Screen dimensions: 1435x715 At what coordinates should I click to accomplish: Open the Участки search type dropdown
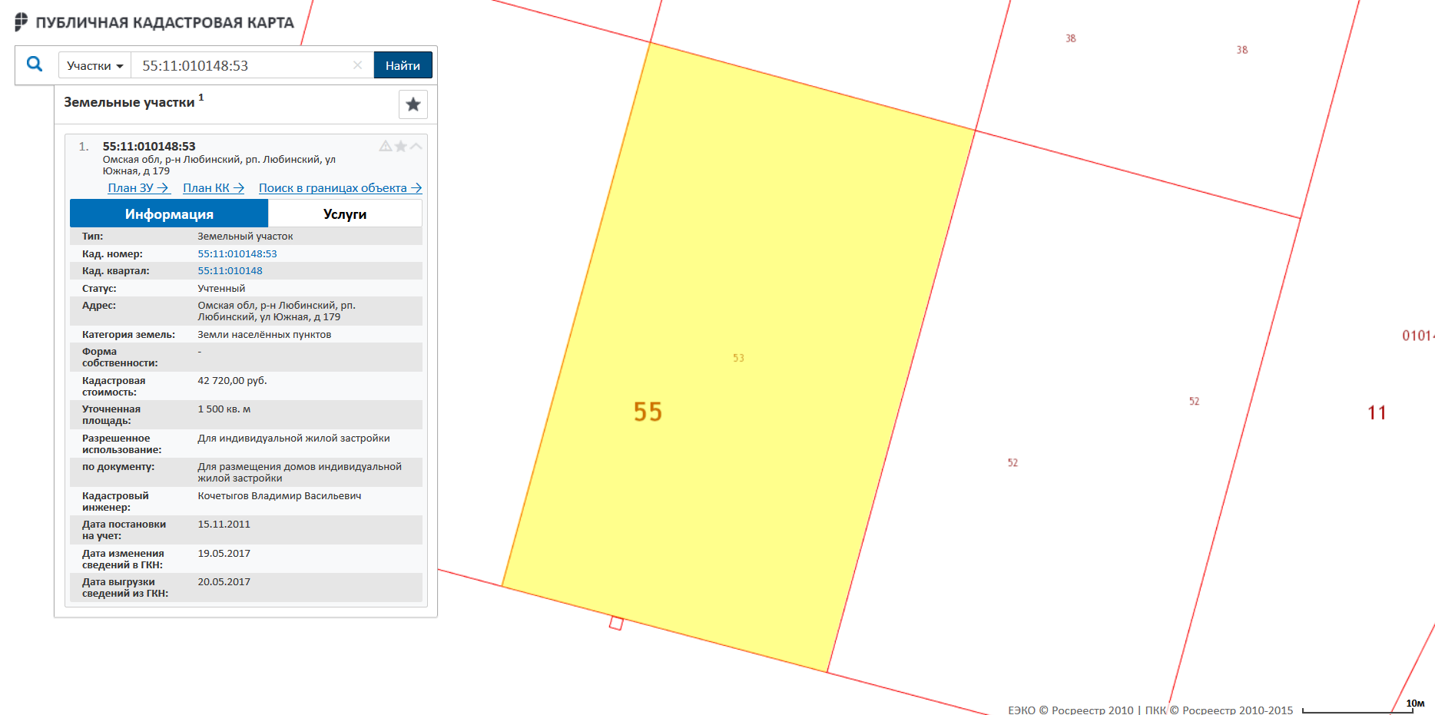(94, 65)
